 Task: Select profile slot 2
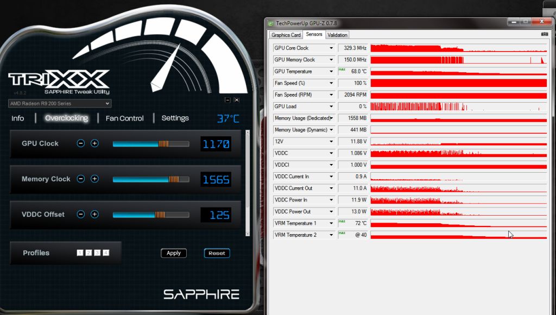tap(89, 253)
